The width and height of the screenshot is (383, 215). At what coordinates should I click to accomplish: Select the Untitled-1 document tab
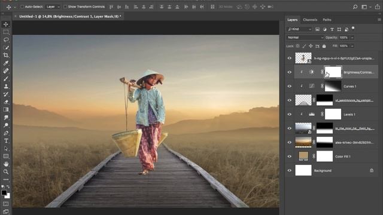click(x=70, y=16)
